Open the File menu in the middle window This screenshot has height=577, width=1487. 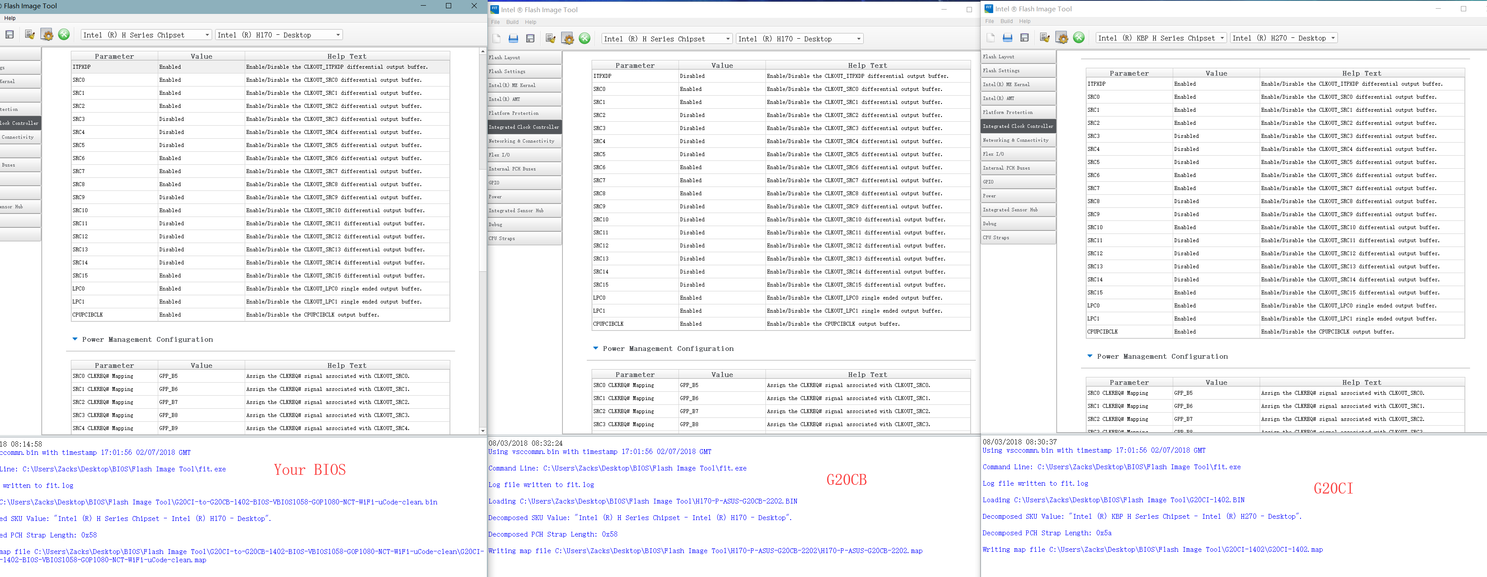(495, 23)
